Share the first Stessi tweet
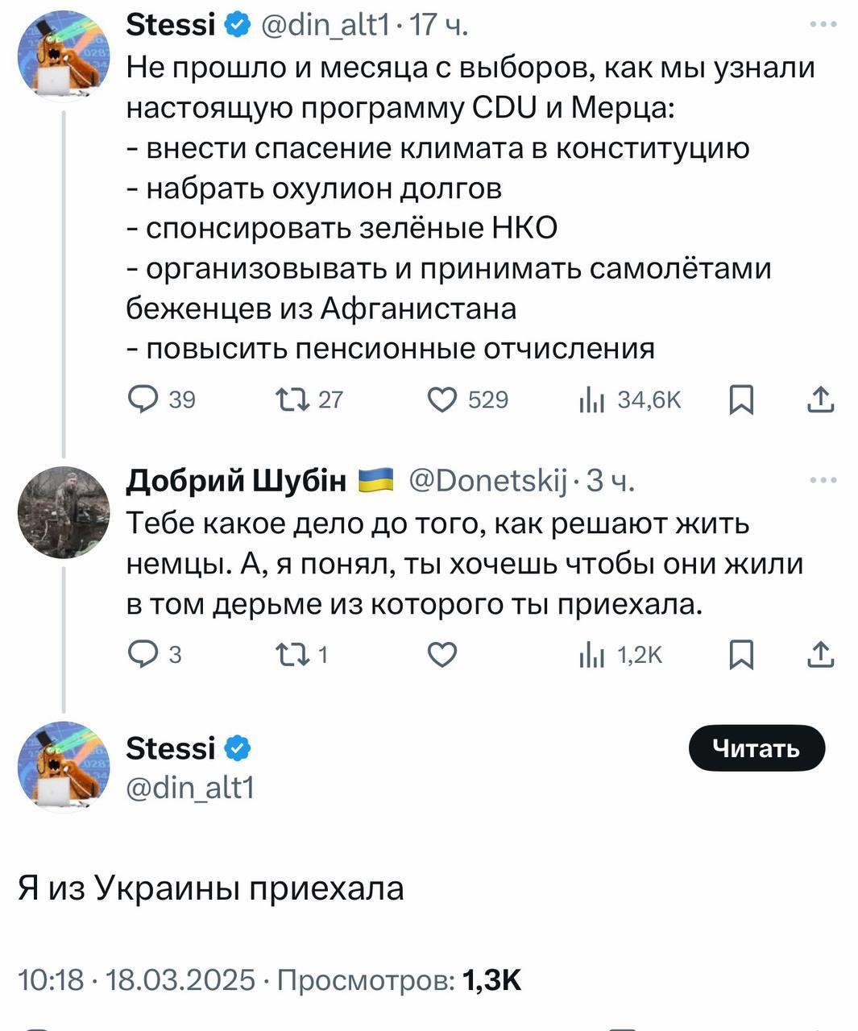 tap(820, 400)
